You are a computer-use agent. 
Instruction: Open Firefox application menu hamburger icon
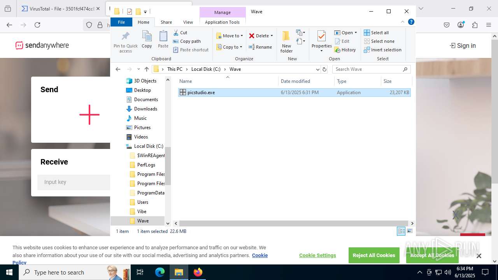(x=489, y=25)
